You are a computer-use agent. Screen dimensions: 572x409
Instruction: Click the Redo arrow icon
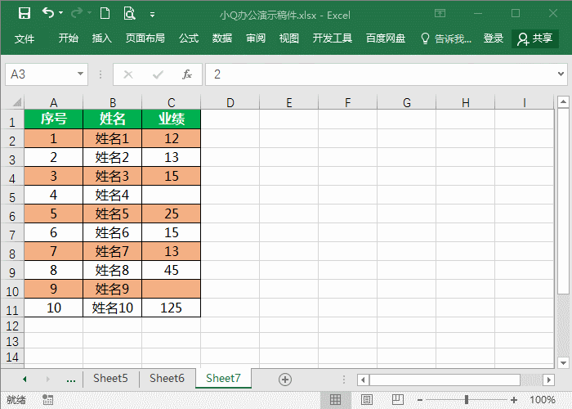pos(77,13)
